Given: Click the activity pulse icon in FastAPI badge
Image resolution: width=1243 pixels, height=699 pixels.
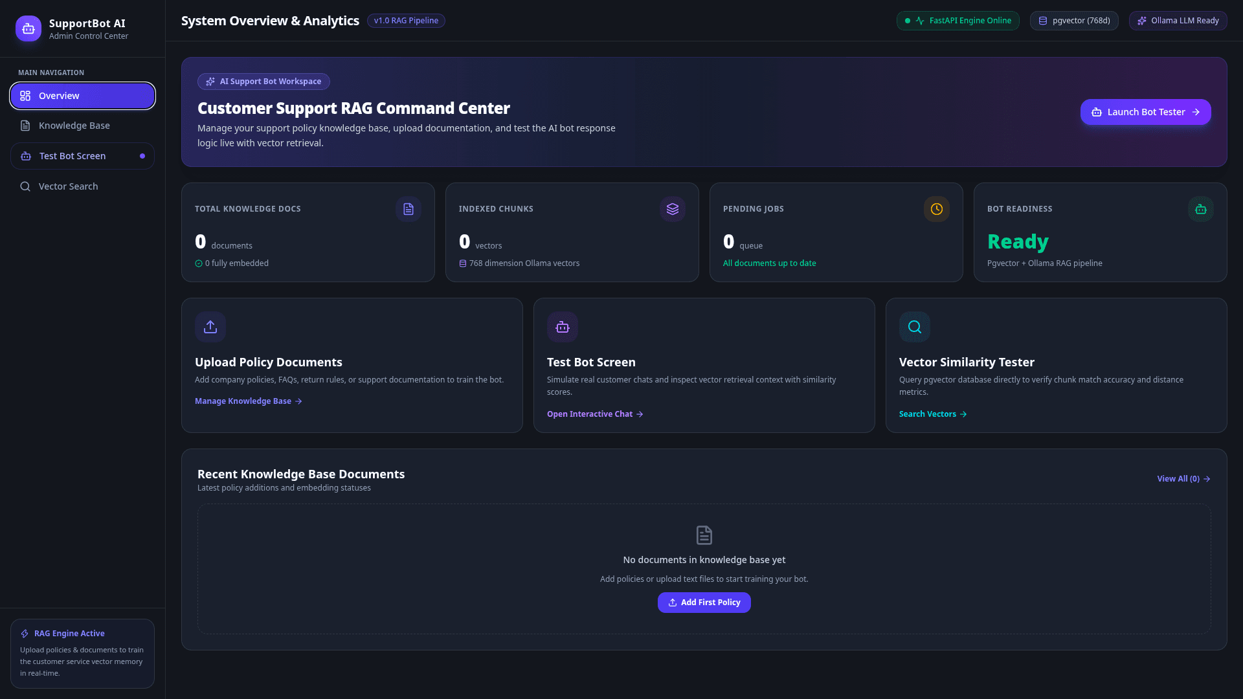Looking at the screenshot, I should pyautogui.click(x=920, y=21).
